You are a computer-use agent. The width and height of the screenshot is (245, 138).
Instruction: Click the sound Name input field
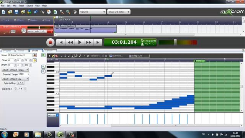coord(20,55)
